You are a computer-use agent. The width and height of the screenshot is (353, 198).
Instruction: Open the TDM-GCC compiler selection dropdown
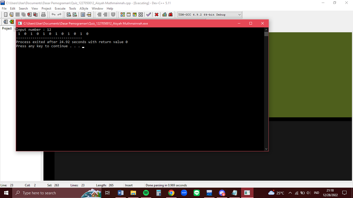239,15
